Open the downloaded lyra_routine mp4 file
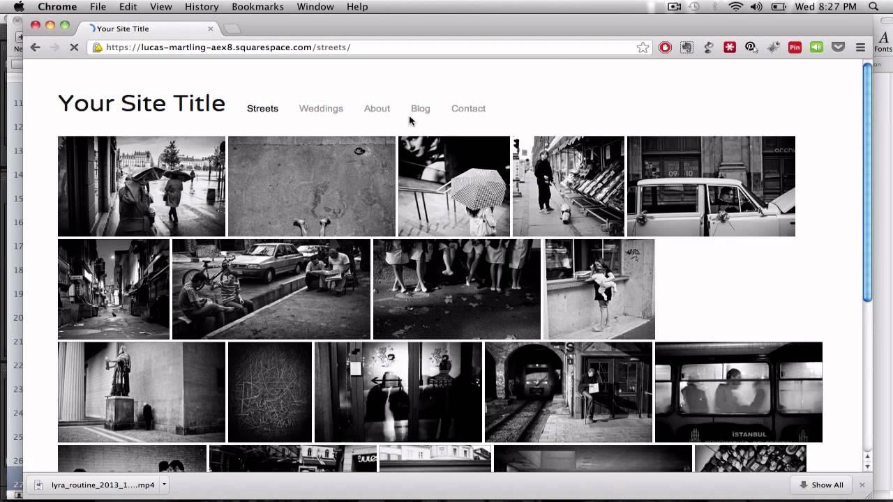Viewport: 893px width, 502px height. 96,485
